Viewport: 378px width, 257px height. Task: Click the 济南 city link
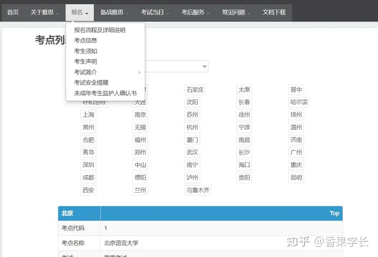296,140
